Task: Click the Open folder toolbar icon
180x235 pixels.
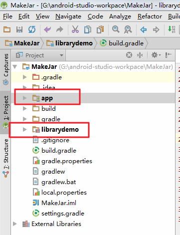Action: pos(7,29)
